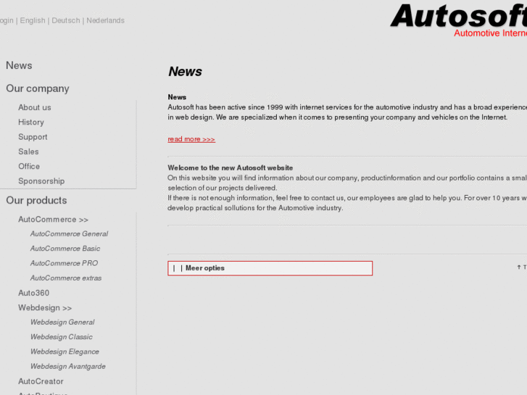Open the Sponsorship page

(x=41, y=181)
